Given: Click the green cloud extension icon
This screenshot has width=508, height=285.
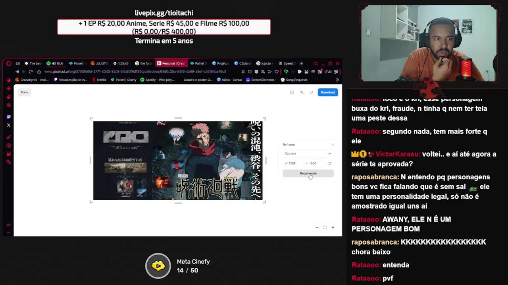Looking at the screenshot, I should point(286,72).
